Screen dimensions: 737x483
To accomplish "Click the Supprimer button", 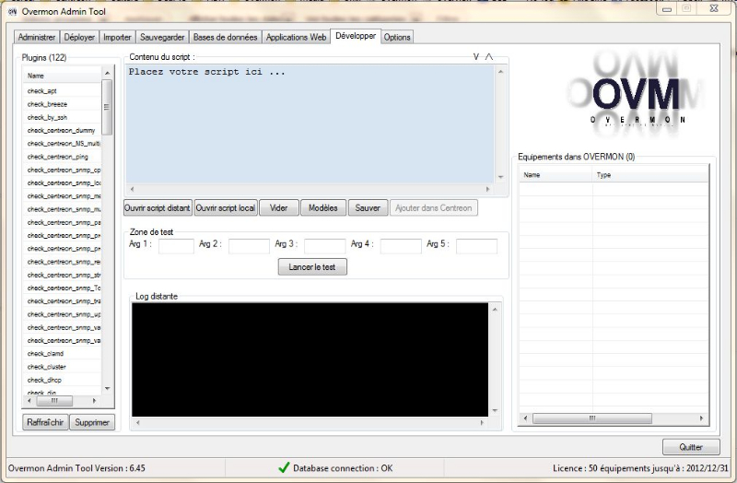I will (92, 422).
